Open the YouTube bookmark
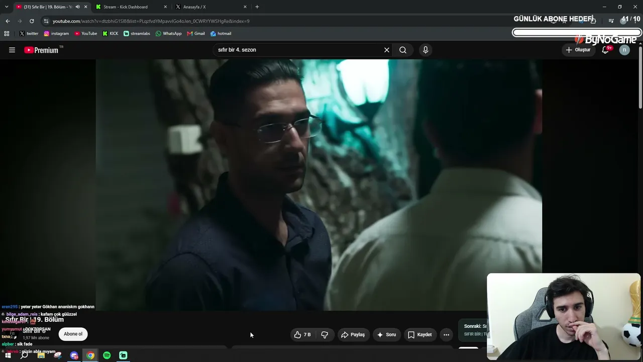The height and width of the screenshot is (362, 643). (85, 34)
